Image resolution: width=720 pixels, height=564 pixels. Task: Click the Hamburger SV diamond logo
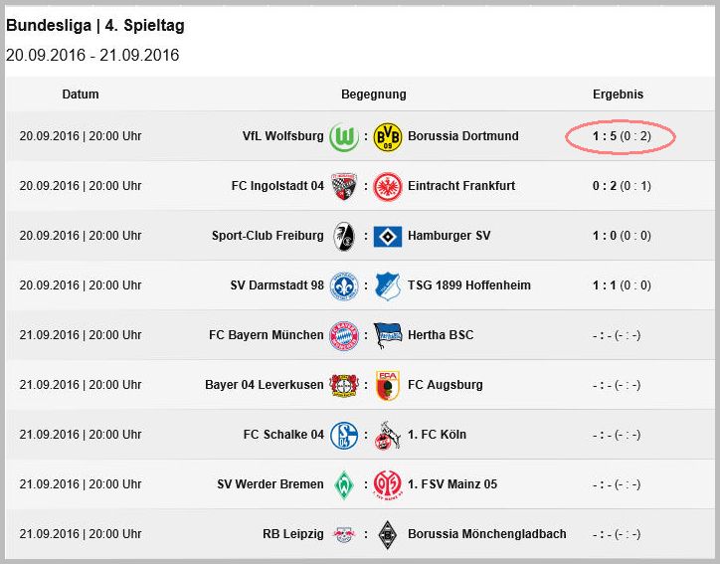tap(388, 236)
